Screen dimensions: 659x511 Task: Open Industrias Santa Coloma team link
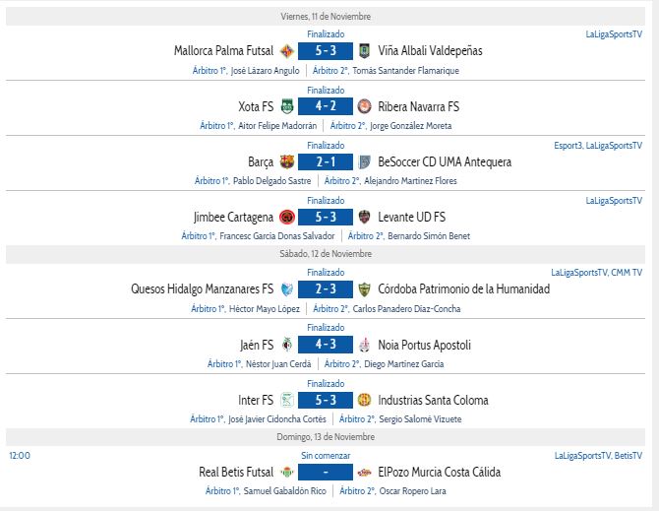[x=434, y=400]
